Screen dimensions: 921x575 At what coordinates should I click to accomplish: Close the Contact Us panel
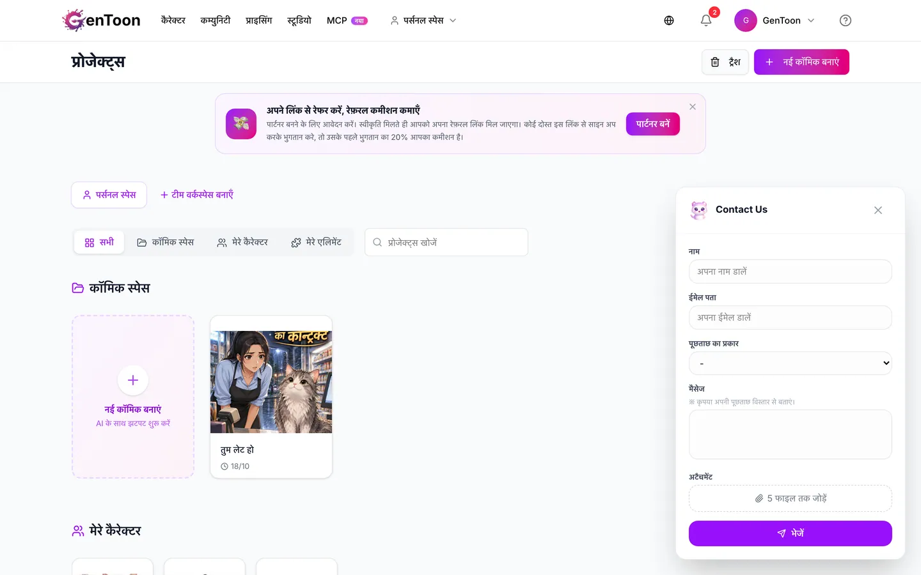[878, 210]
